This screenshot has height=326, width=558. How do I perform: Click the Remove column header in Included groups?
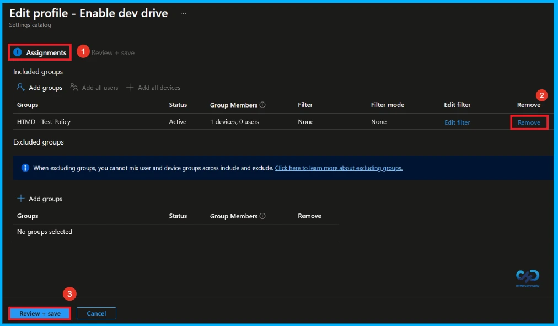[528, 105]
